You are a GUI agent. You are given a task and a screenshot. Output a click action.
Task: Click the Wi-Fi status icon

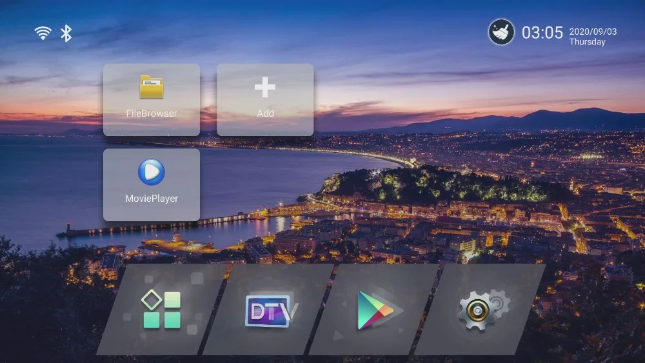(x=43, y=33)
